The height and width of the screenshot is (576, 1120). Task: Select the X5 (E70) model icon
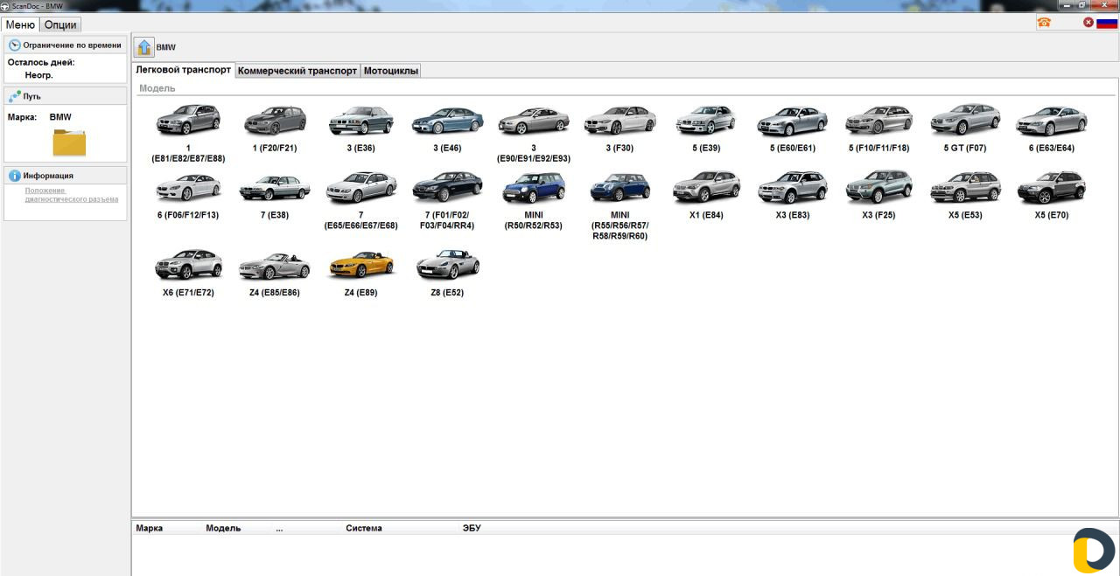(1051, 188)
